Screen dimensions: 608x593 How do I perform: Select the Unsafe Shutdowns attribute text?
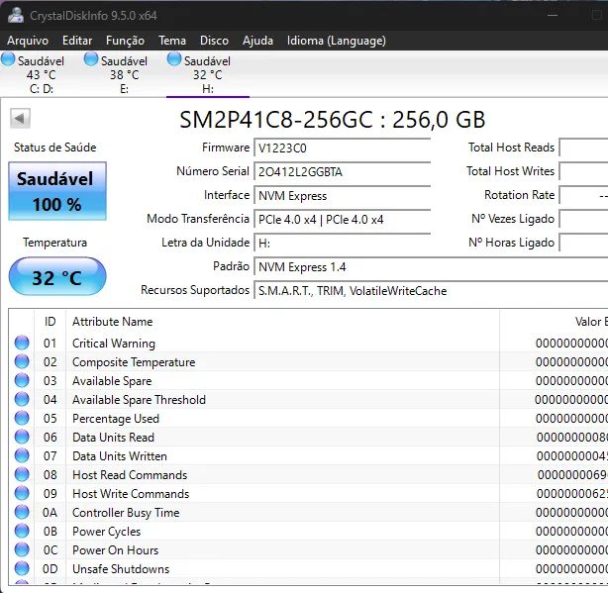pyautogui.click(x=121, y=569)
